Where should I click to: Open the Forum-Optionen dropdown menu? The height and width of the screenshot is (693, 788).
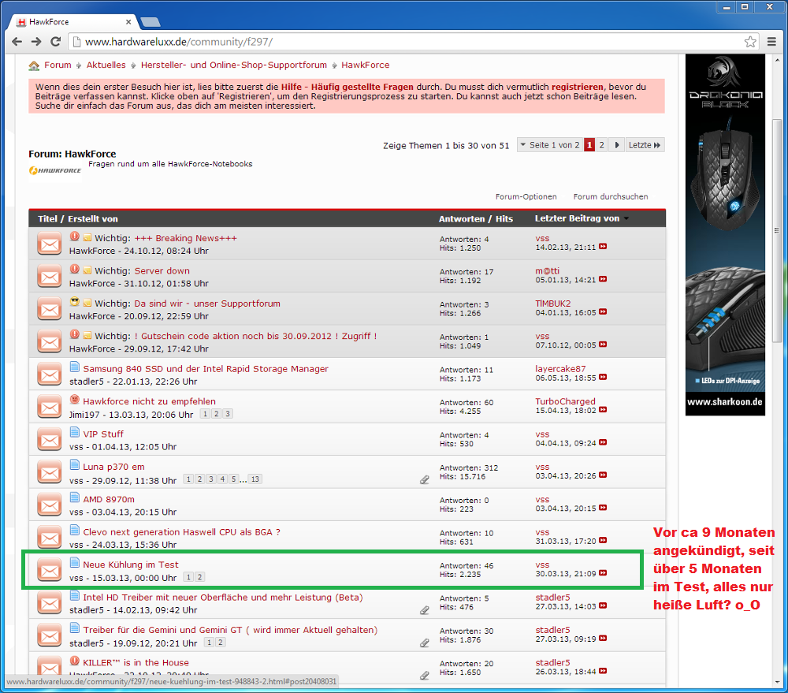[x=526, y=196]
